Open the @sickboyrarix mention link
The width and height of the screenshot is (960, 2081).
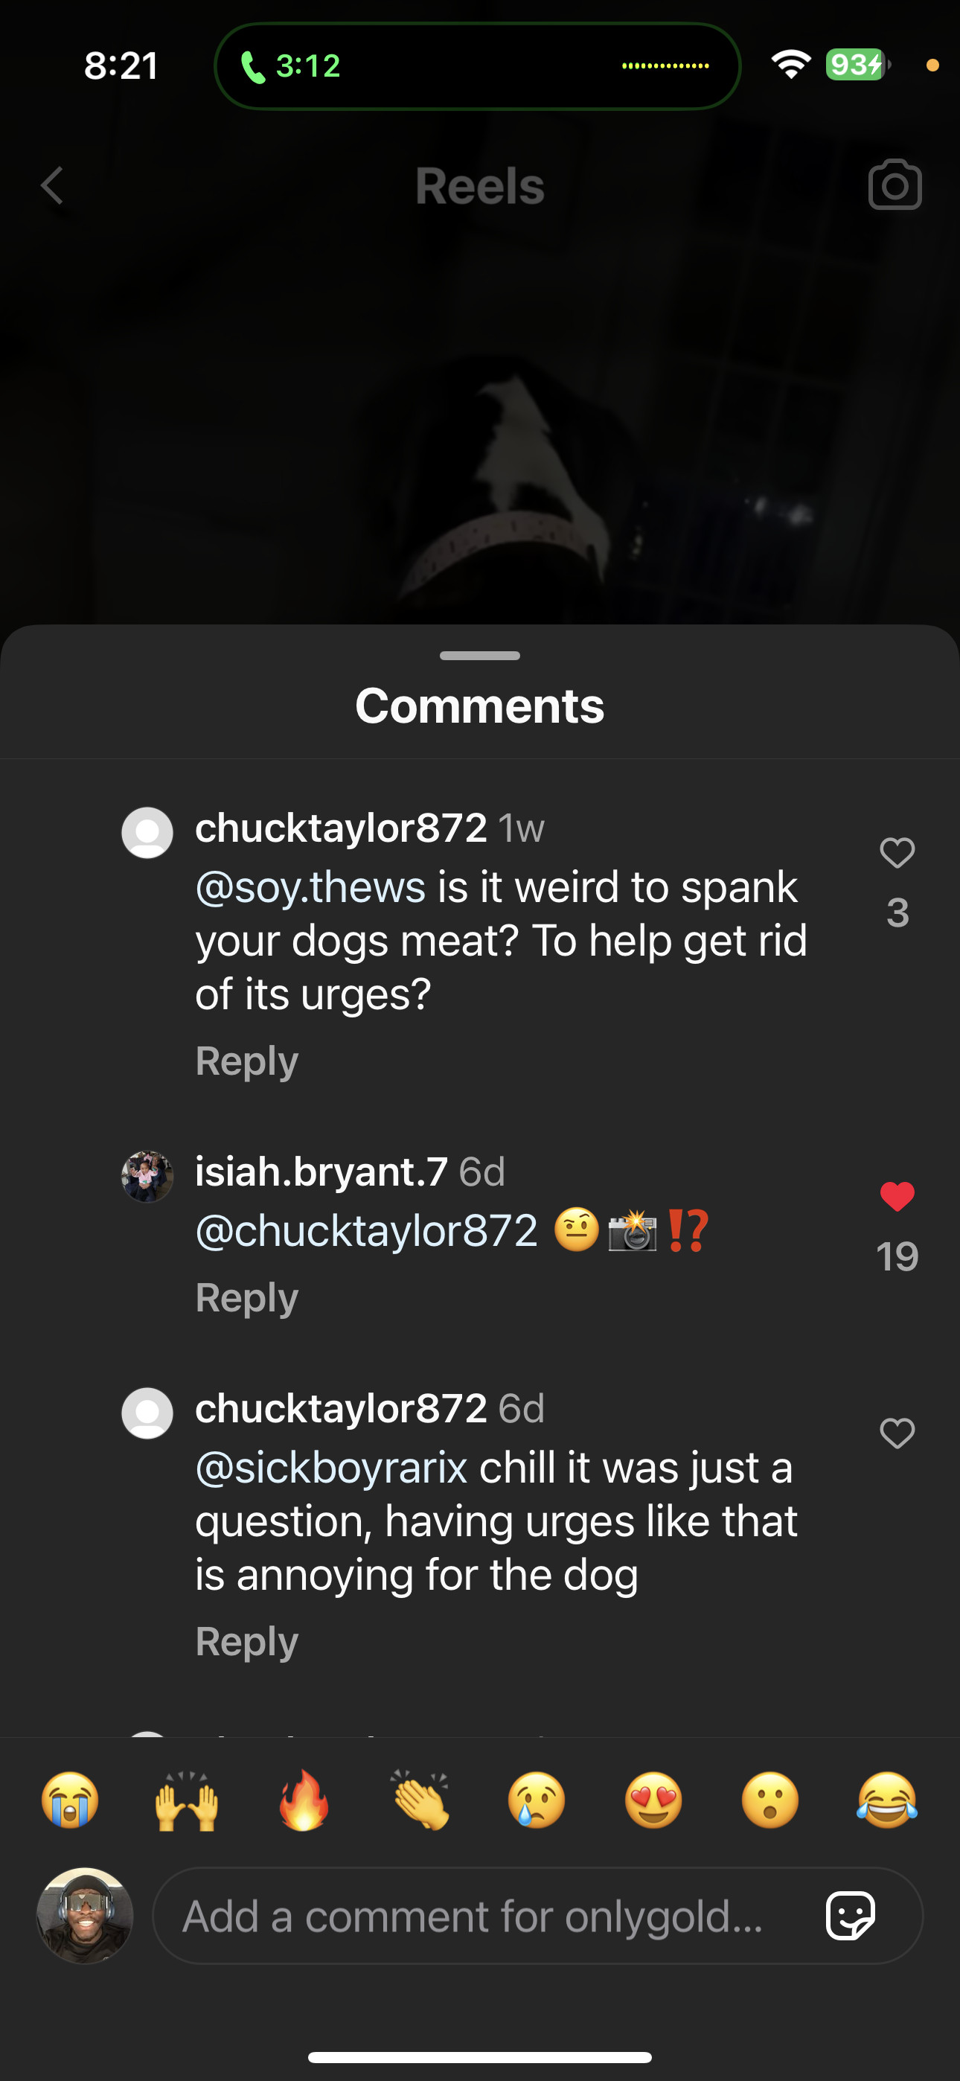click(331, 1468)
